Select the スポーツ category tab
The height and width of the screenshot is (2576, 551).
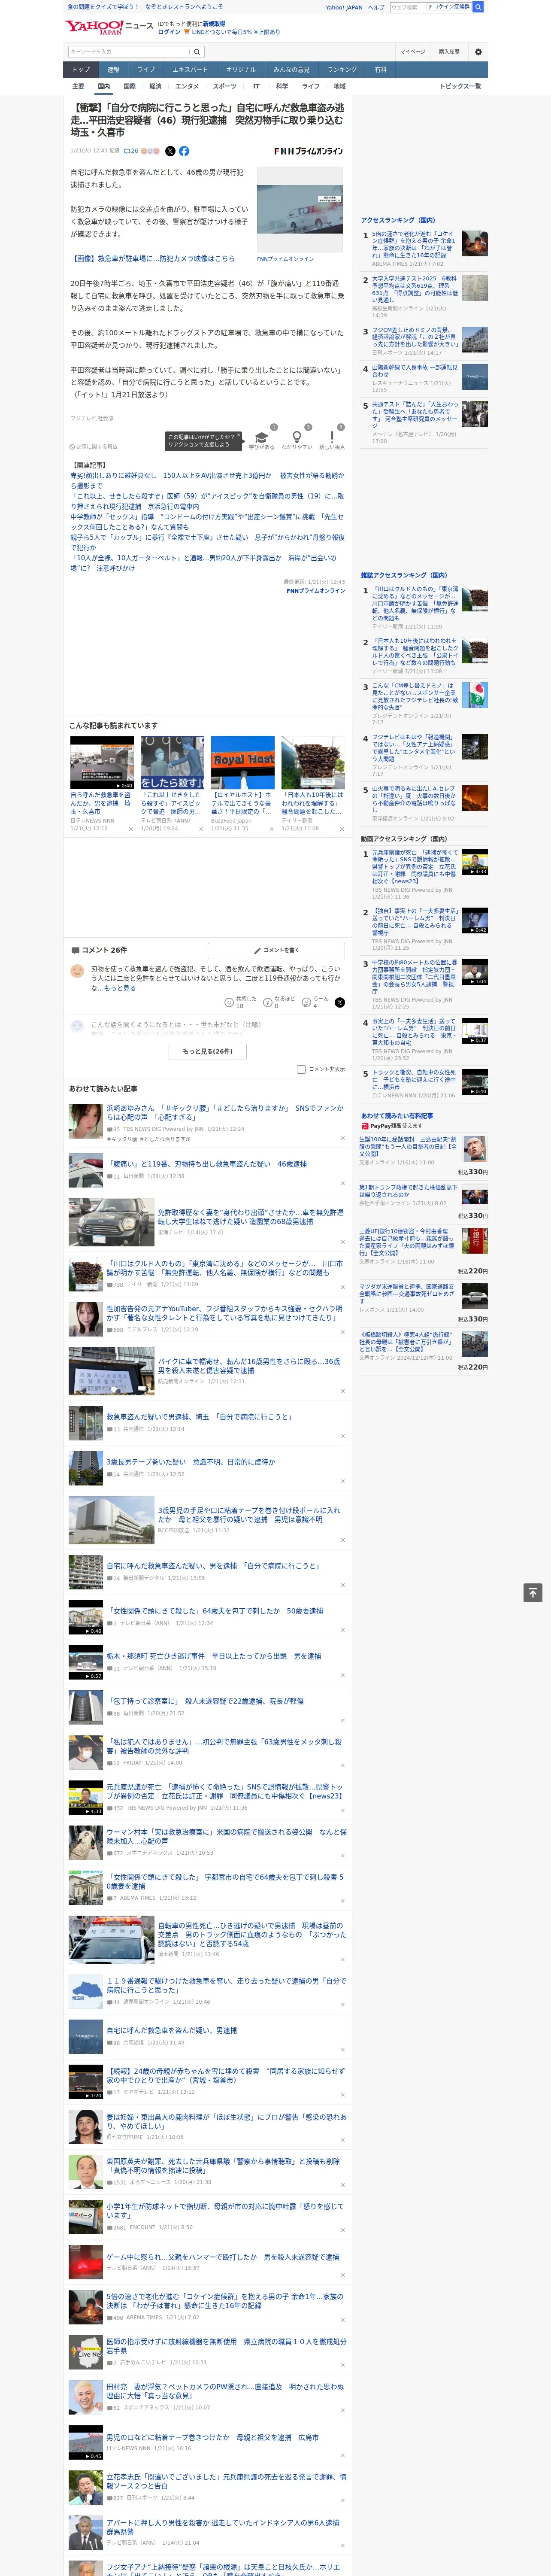[225, 86]
